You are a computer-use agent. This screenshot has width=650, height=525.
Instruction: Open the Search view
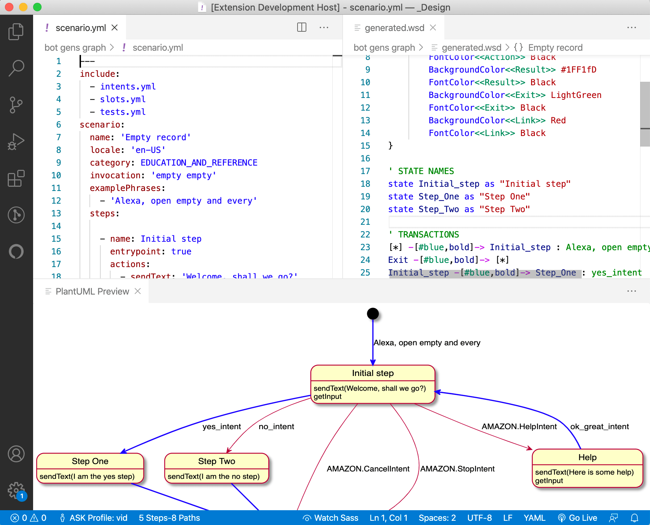point(16,68)
